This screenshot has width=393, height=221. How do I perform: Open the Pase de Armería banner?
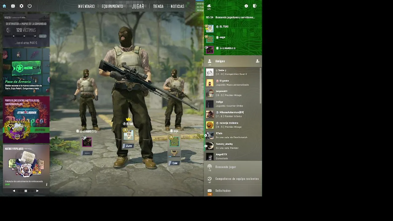[26, 71]
